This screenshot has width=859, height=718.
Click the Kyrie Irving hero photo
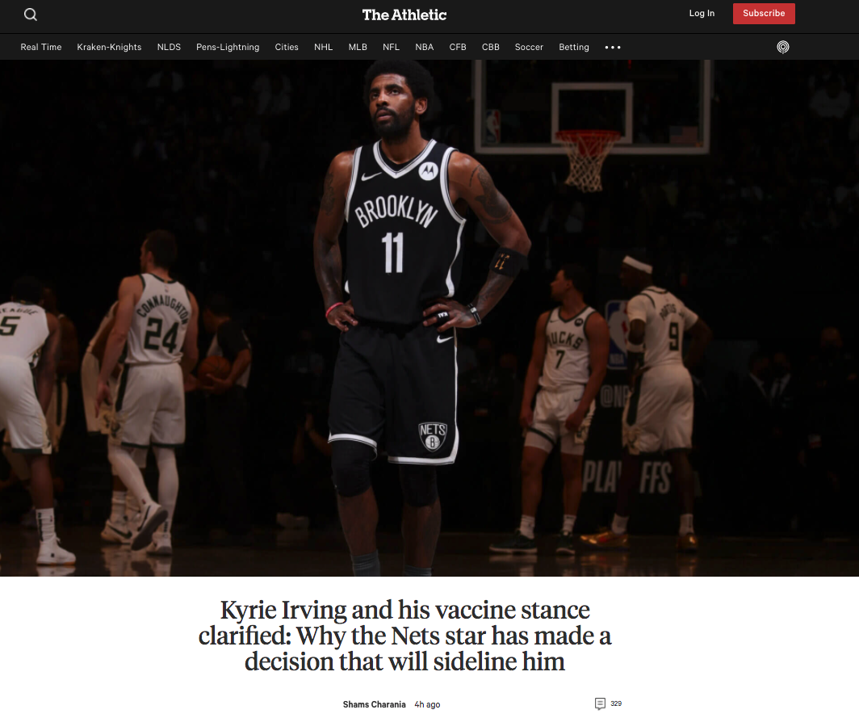pos(429,318)
